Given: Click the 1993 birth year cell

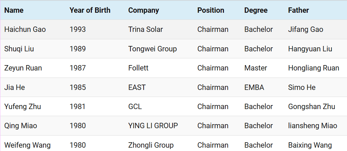Looking at the screenshot, I should pos(78,30).
